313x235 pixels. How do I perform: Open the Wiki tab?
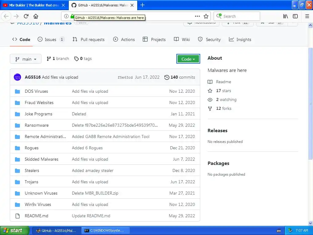(x=182, y=39)
